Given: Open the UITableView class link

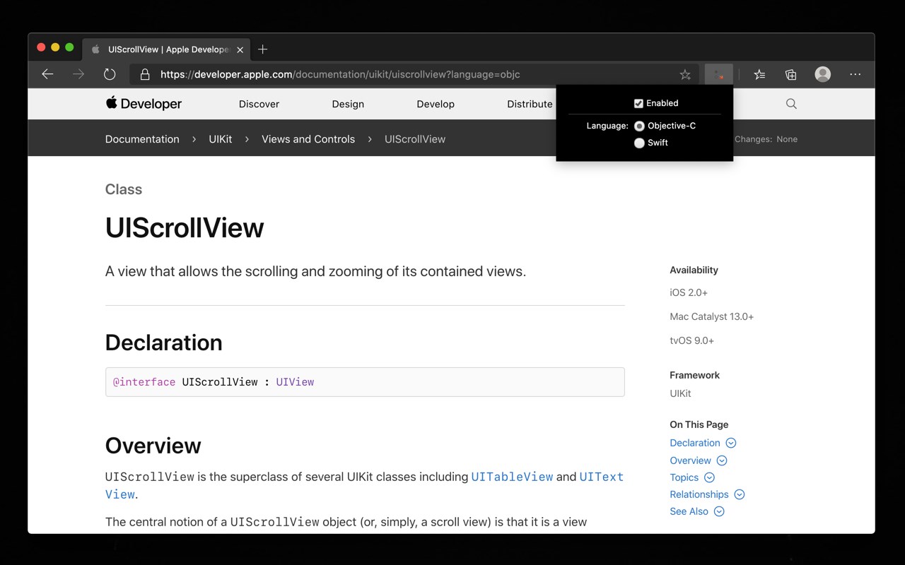Looking at the screenshot, I should pos(512,477).
